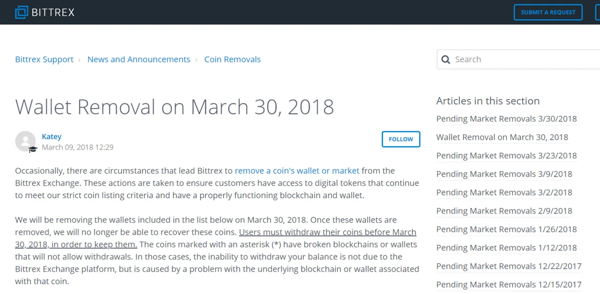Open Wallet Removal on March 30 sidebar link
The image size is (600, 294).
click(x=502, y=137)
